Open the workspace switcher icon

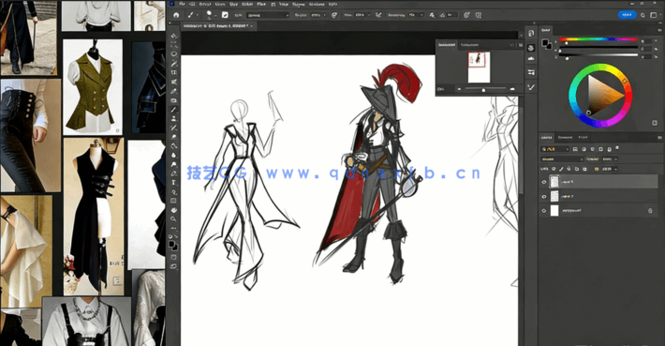(654, 15)
